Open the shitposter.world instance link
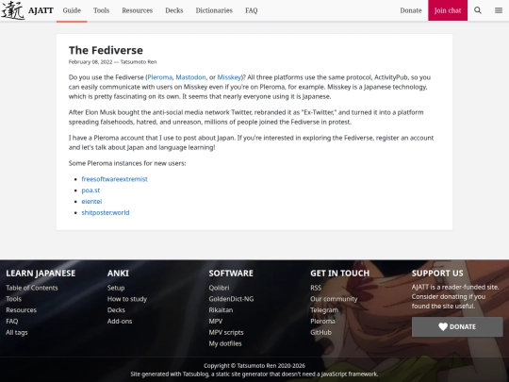 coord(106,212)
